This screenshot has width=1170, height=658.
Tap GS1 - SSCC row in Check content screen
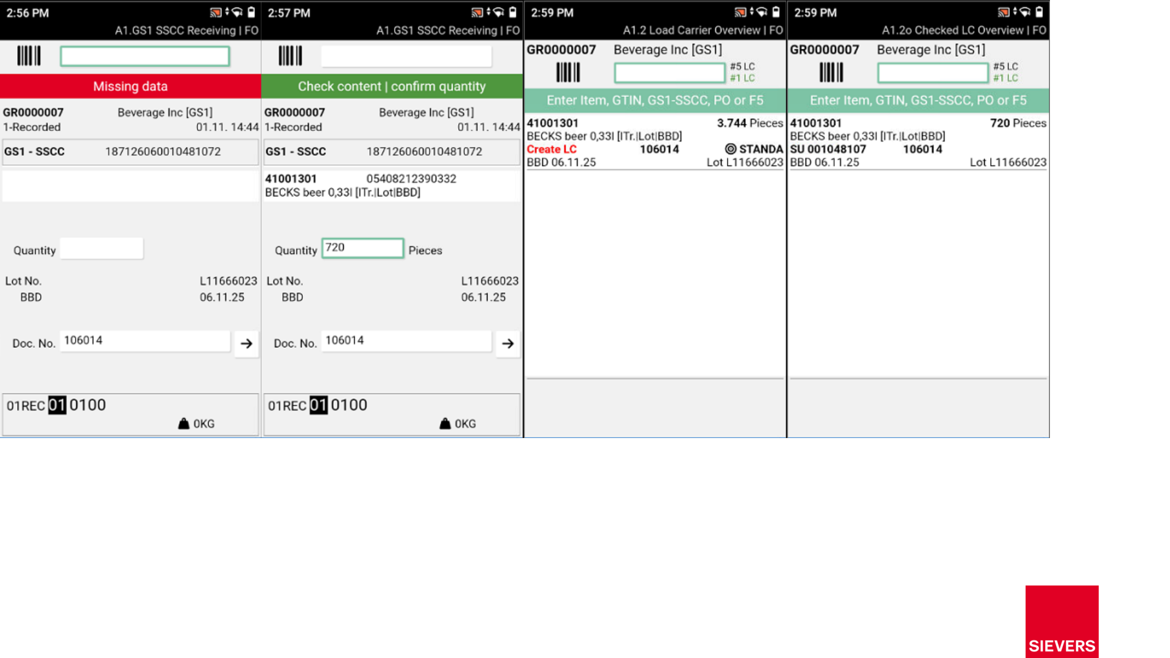[x=392, y=152]
